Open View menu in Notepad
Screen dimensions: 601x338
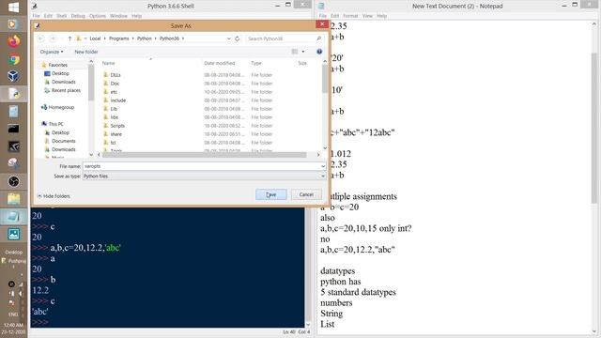coord(367,16)
